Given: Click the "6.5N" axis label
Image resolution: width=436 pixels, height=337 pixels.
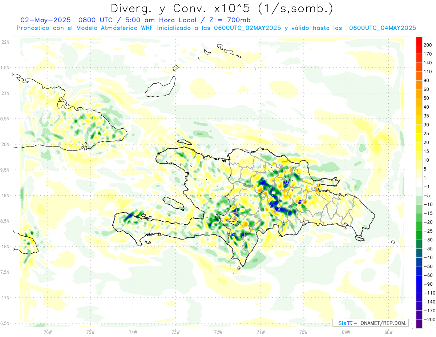Looking at the screenshot, I should (5, 323).
